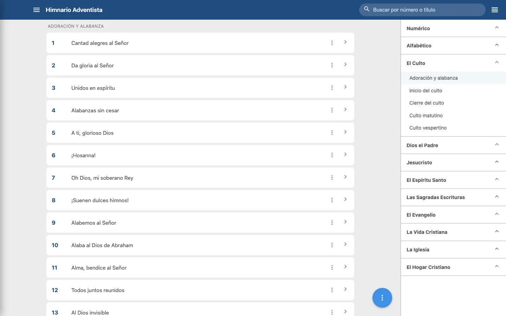The image size is (506, 316).
Task: Open hymn 3 Unidos en espíritu
Action: (x=200, y=88)
